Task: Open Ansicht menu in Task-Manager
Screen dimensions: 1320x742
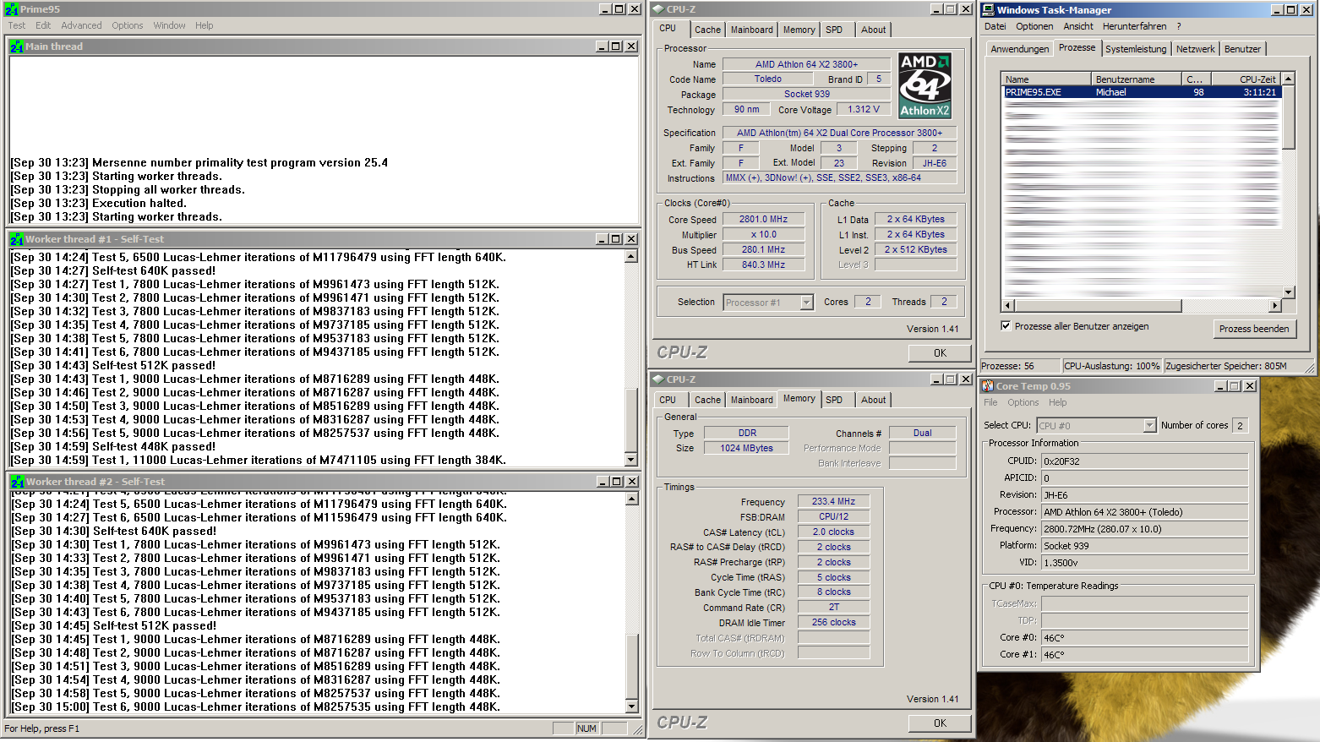Action: (x=1078, y=26)
